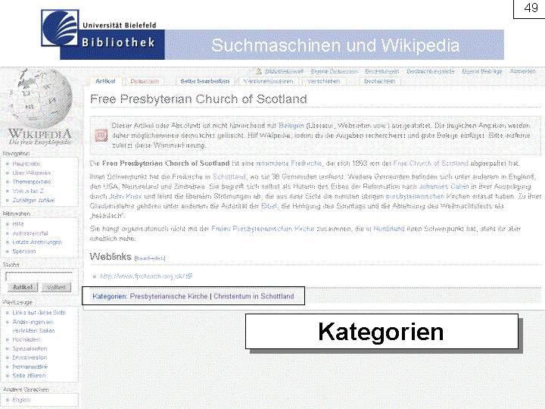Click the Universität Bielefeld library logo
The height and width of the screenshot is (409, 545).
60,28
